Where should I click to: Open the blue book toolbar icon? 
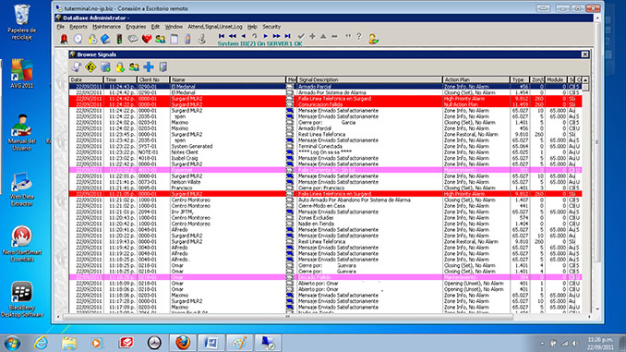(x=105, y=39)
